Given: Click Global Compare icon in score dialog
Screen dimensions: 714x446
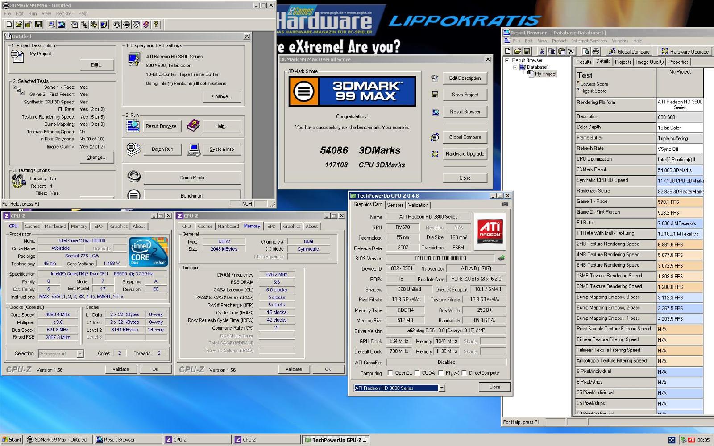Looking at the screenshot, I should [435, 137].
